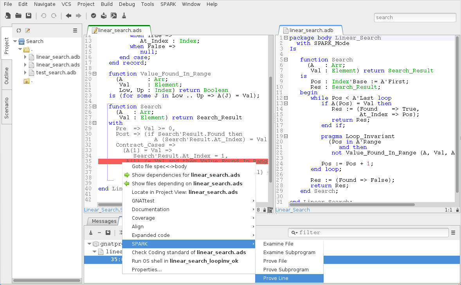This screenshot has width=461, height=285.
Task: Open the Project view hamburger menu
Action: click(75, 30)
